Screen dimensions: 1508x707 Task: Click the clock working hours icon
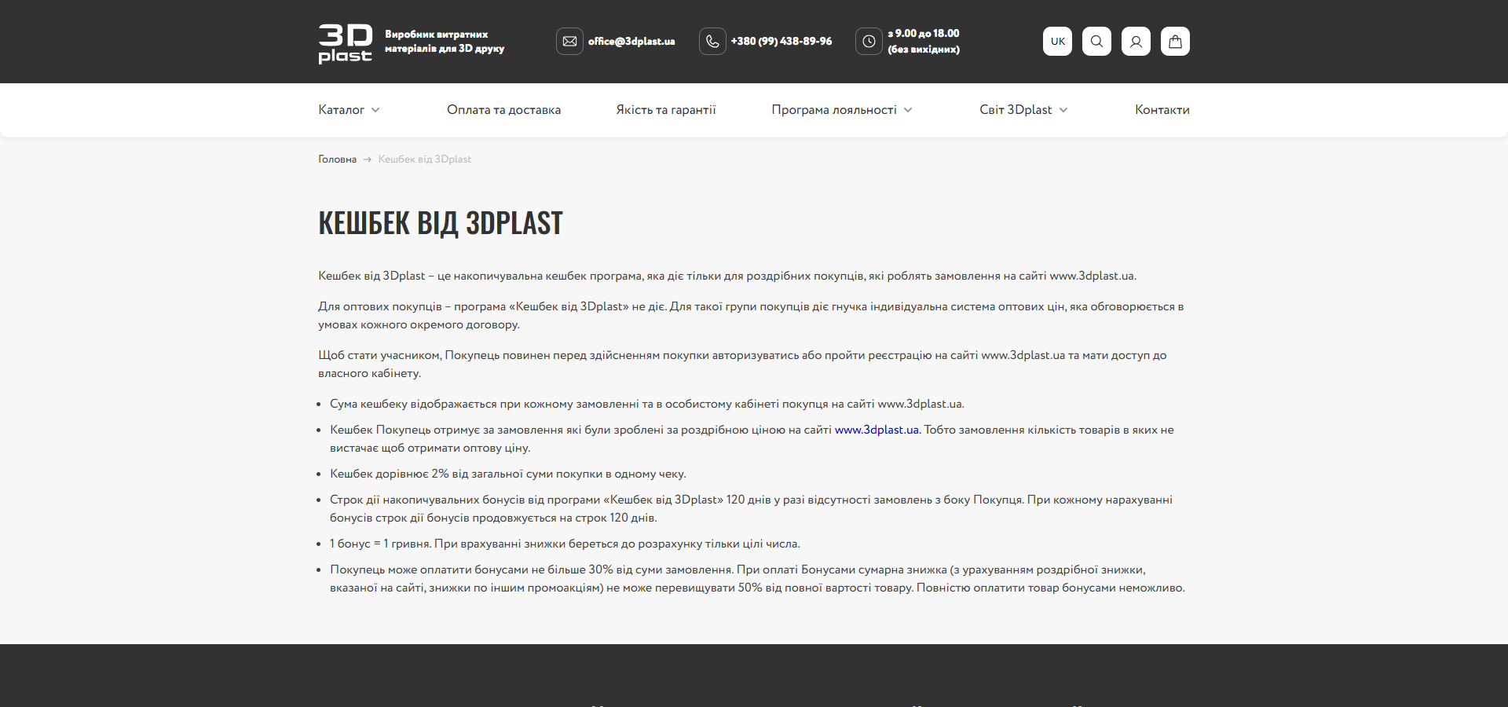tap(869, 42)
